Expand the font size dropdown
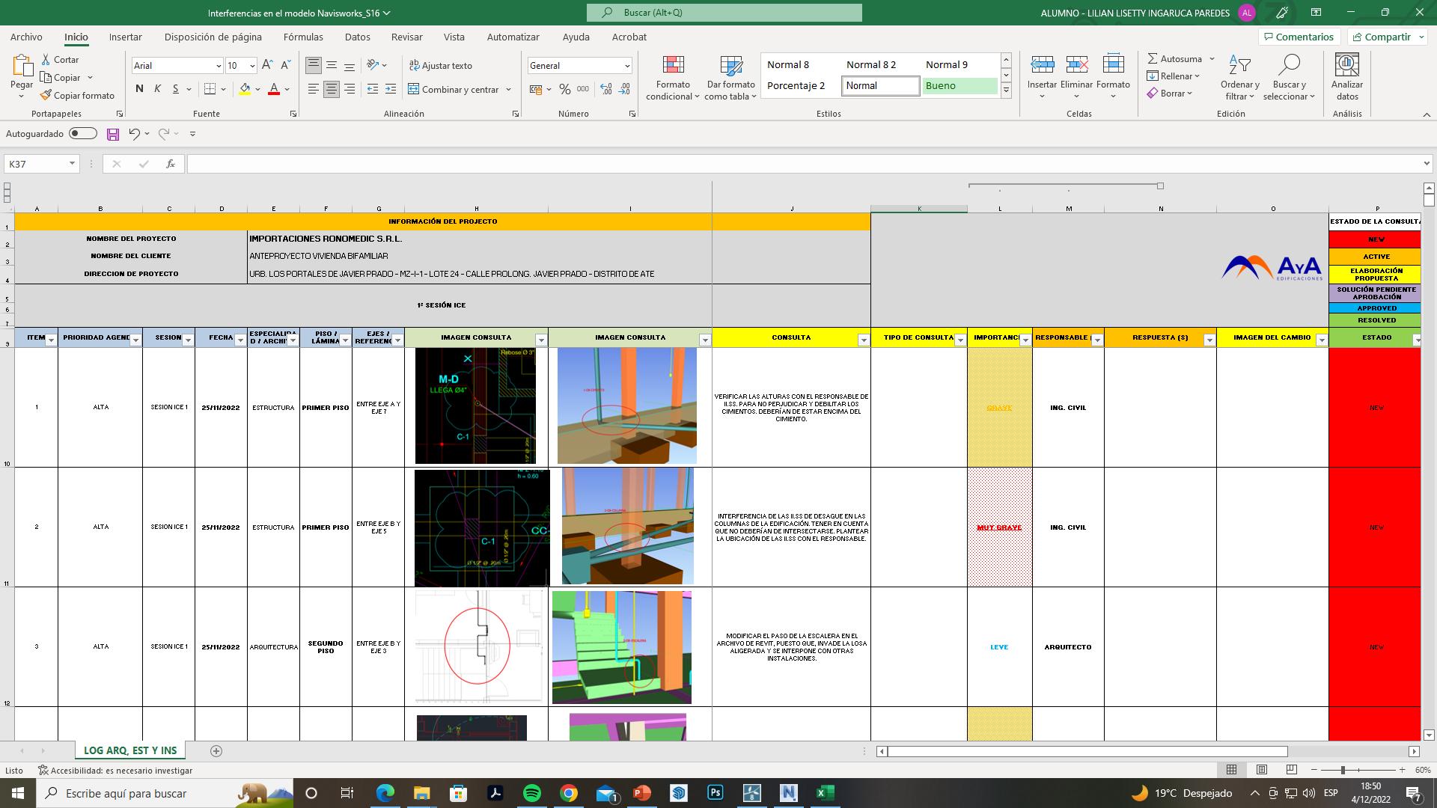Image resolution: width=1437 pixels, height=808 pixels. coord(252,66)
